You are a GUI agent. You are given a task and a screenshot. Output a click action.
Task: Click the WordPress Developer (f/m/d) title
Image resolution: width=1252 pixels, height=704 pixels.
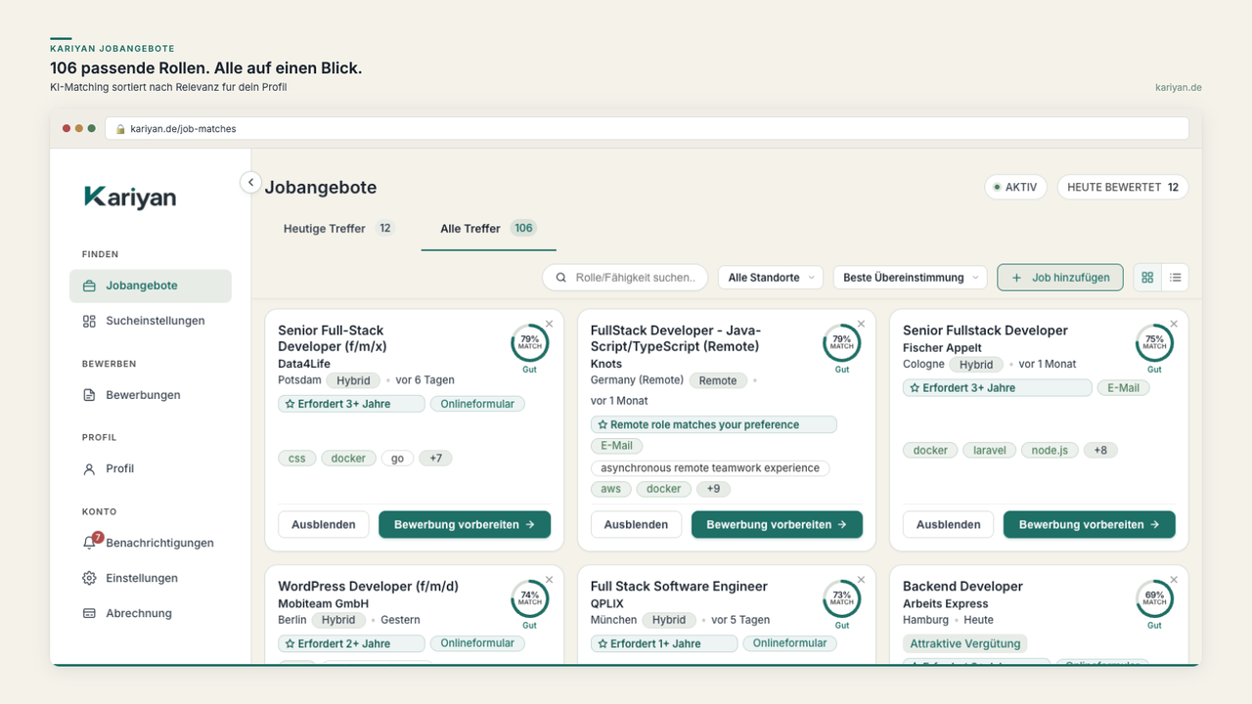click(x=368, y=587)
